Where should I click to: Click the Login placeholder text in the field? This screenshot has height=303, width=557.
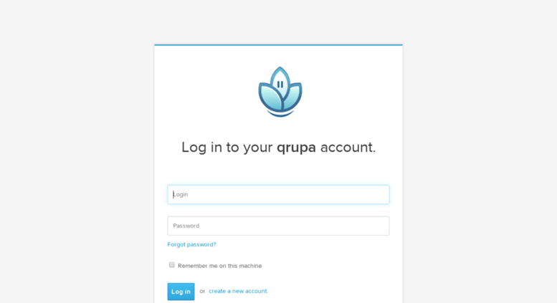[181, 194]
